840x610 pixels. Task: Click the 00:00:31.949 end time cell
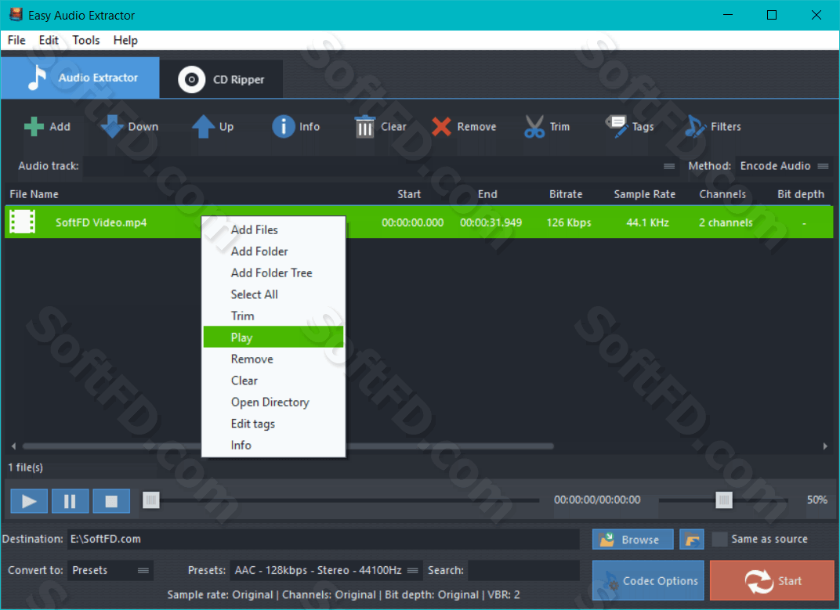491,222
